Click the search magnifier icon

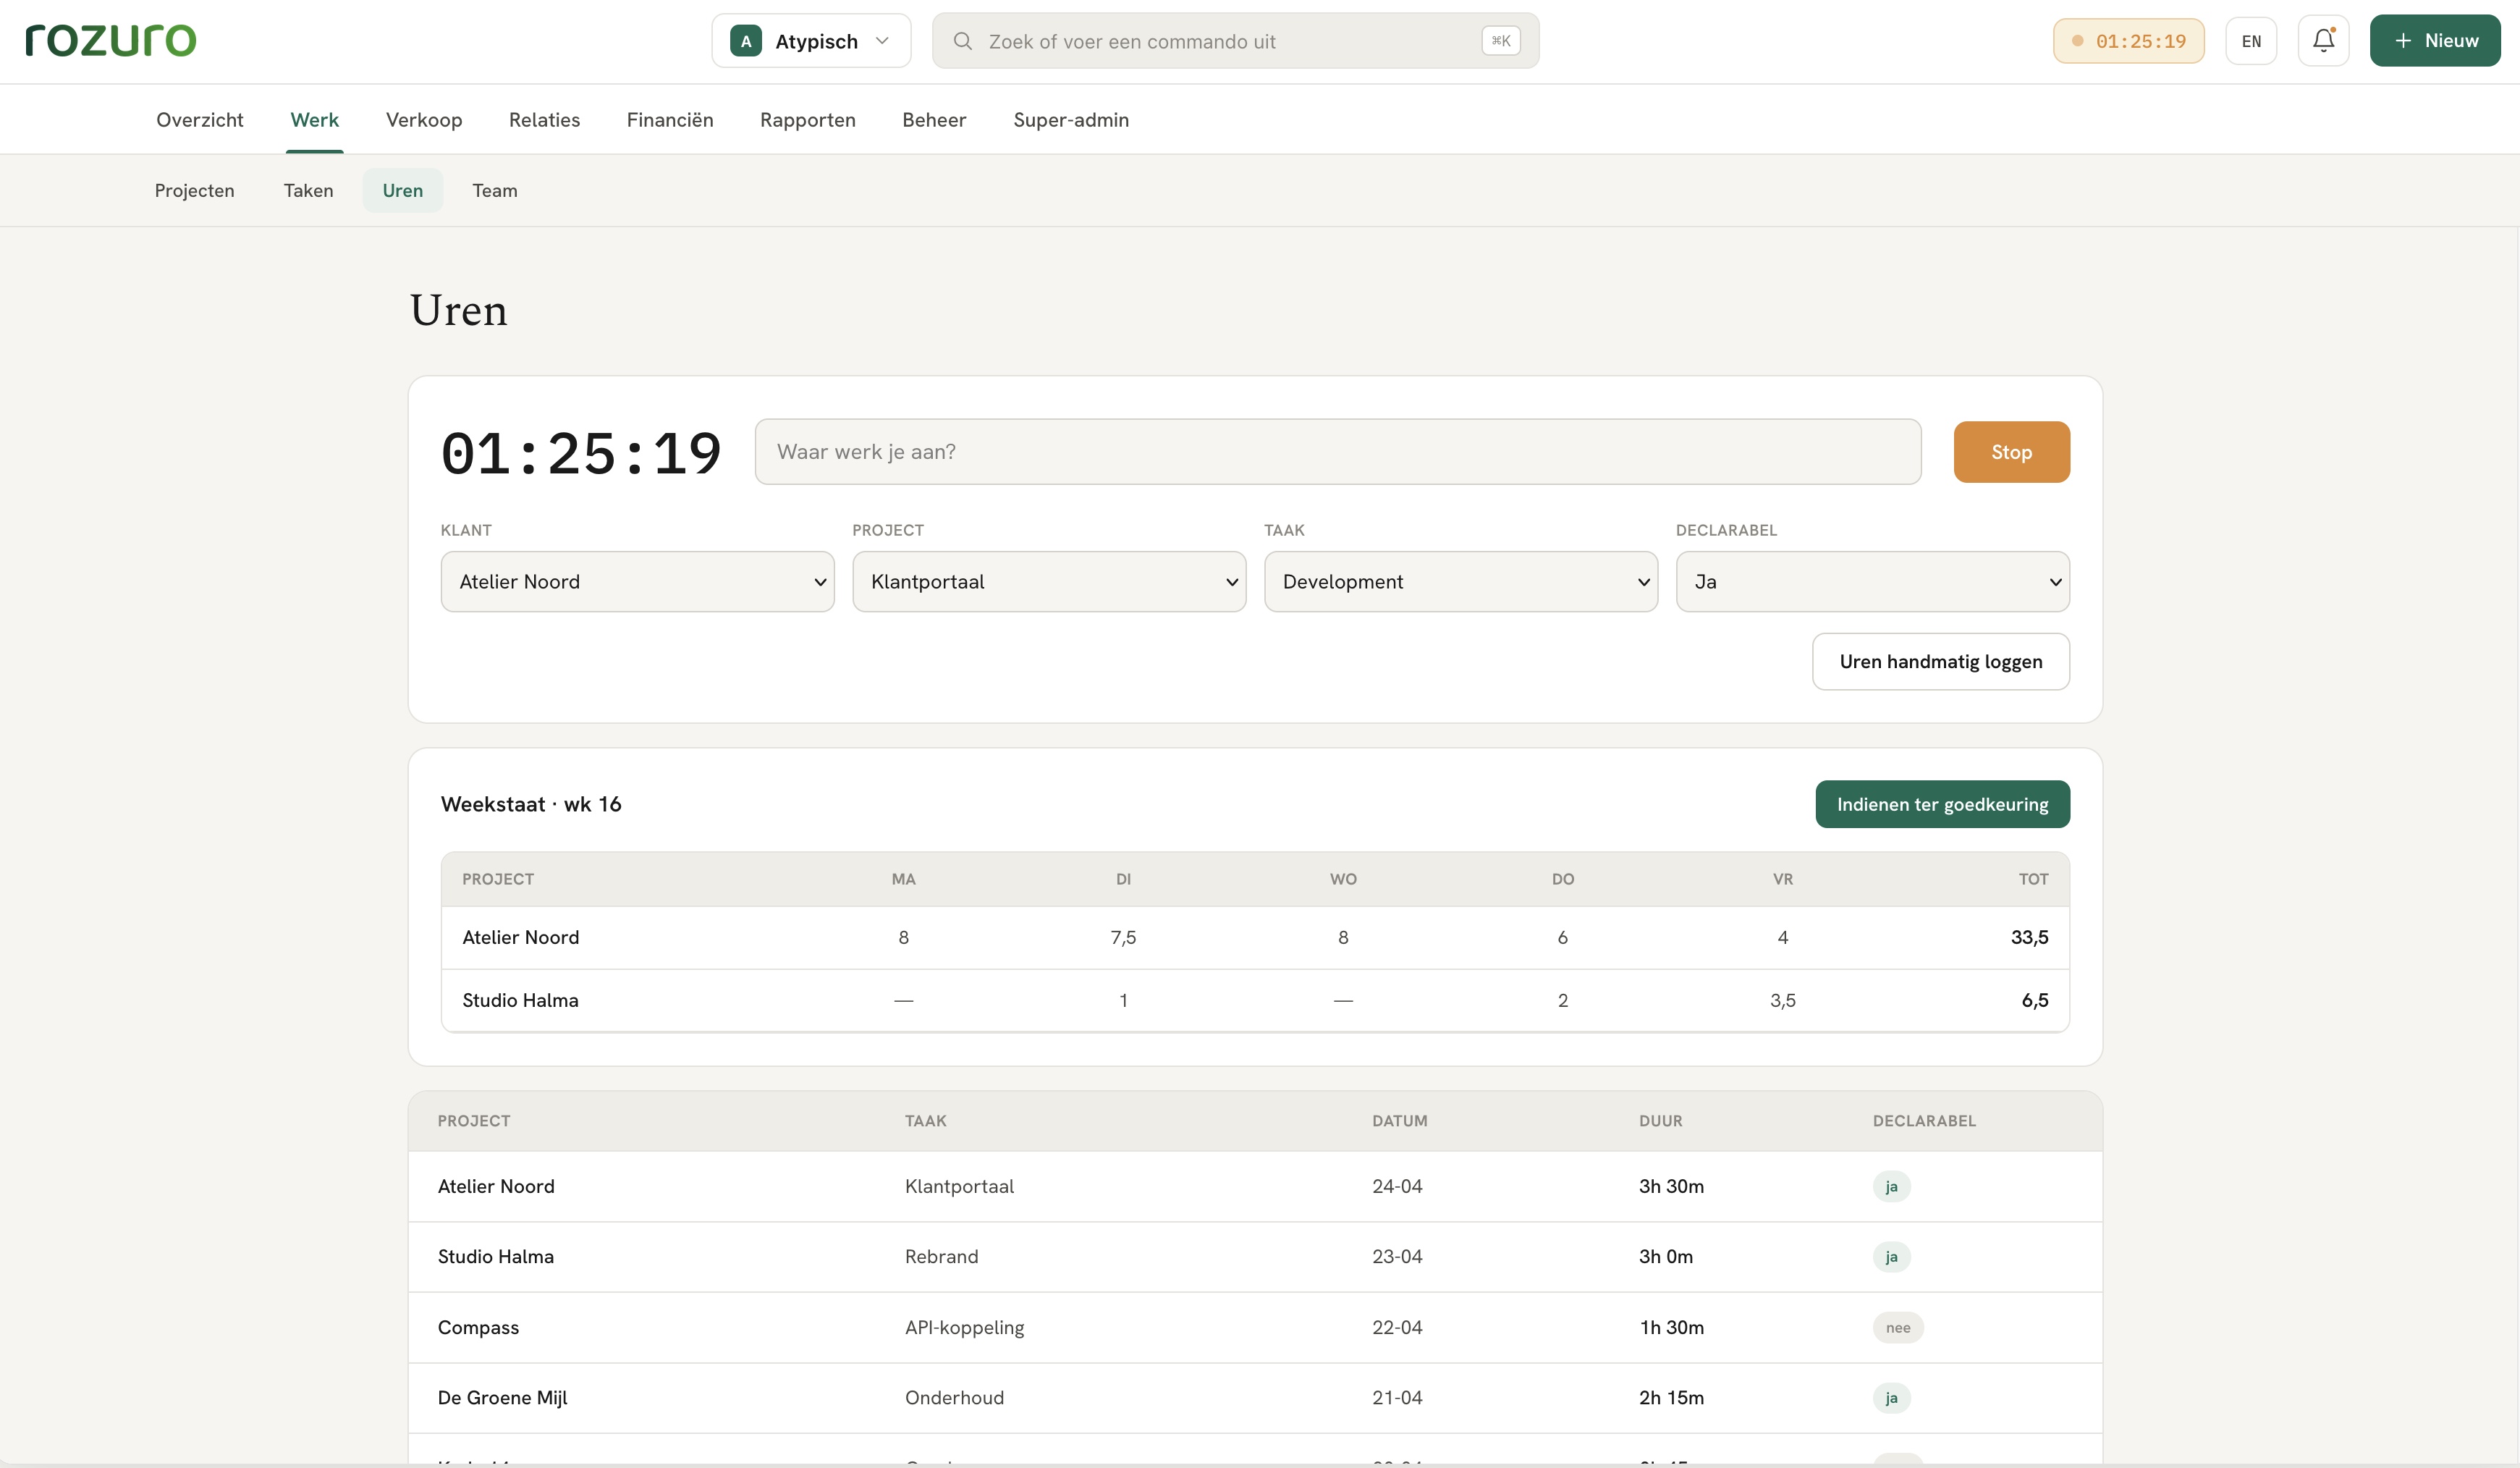click(x=962, y=41)
